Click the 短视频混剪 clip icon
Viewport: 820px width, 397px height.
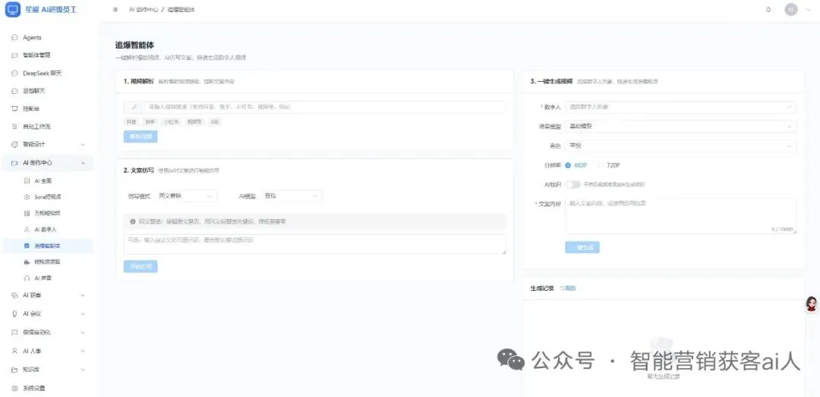click(x=27, y=261)
